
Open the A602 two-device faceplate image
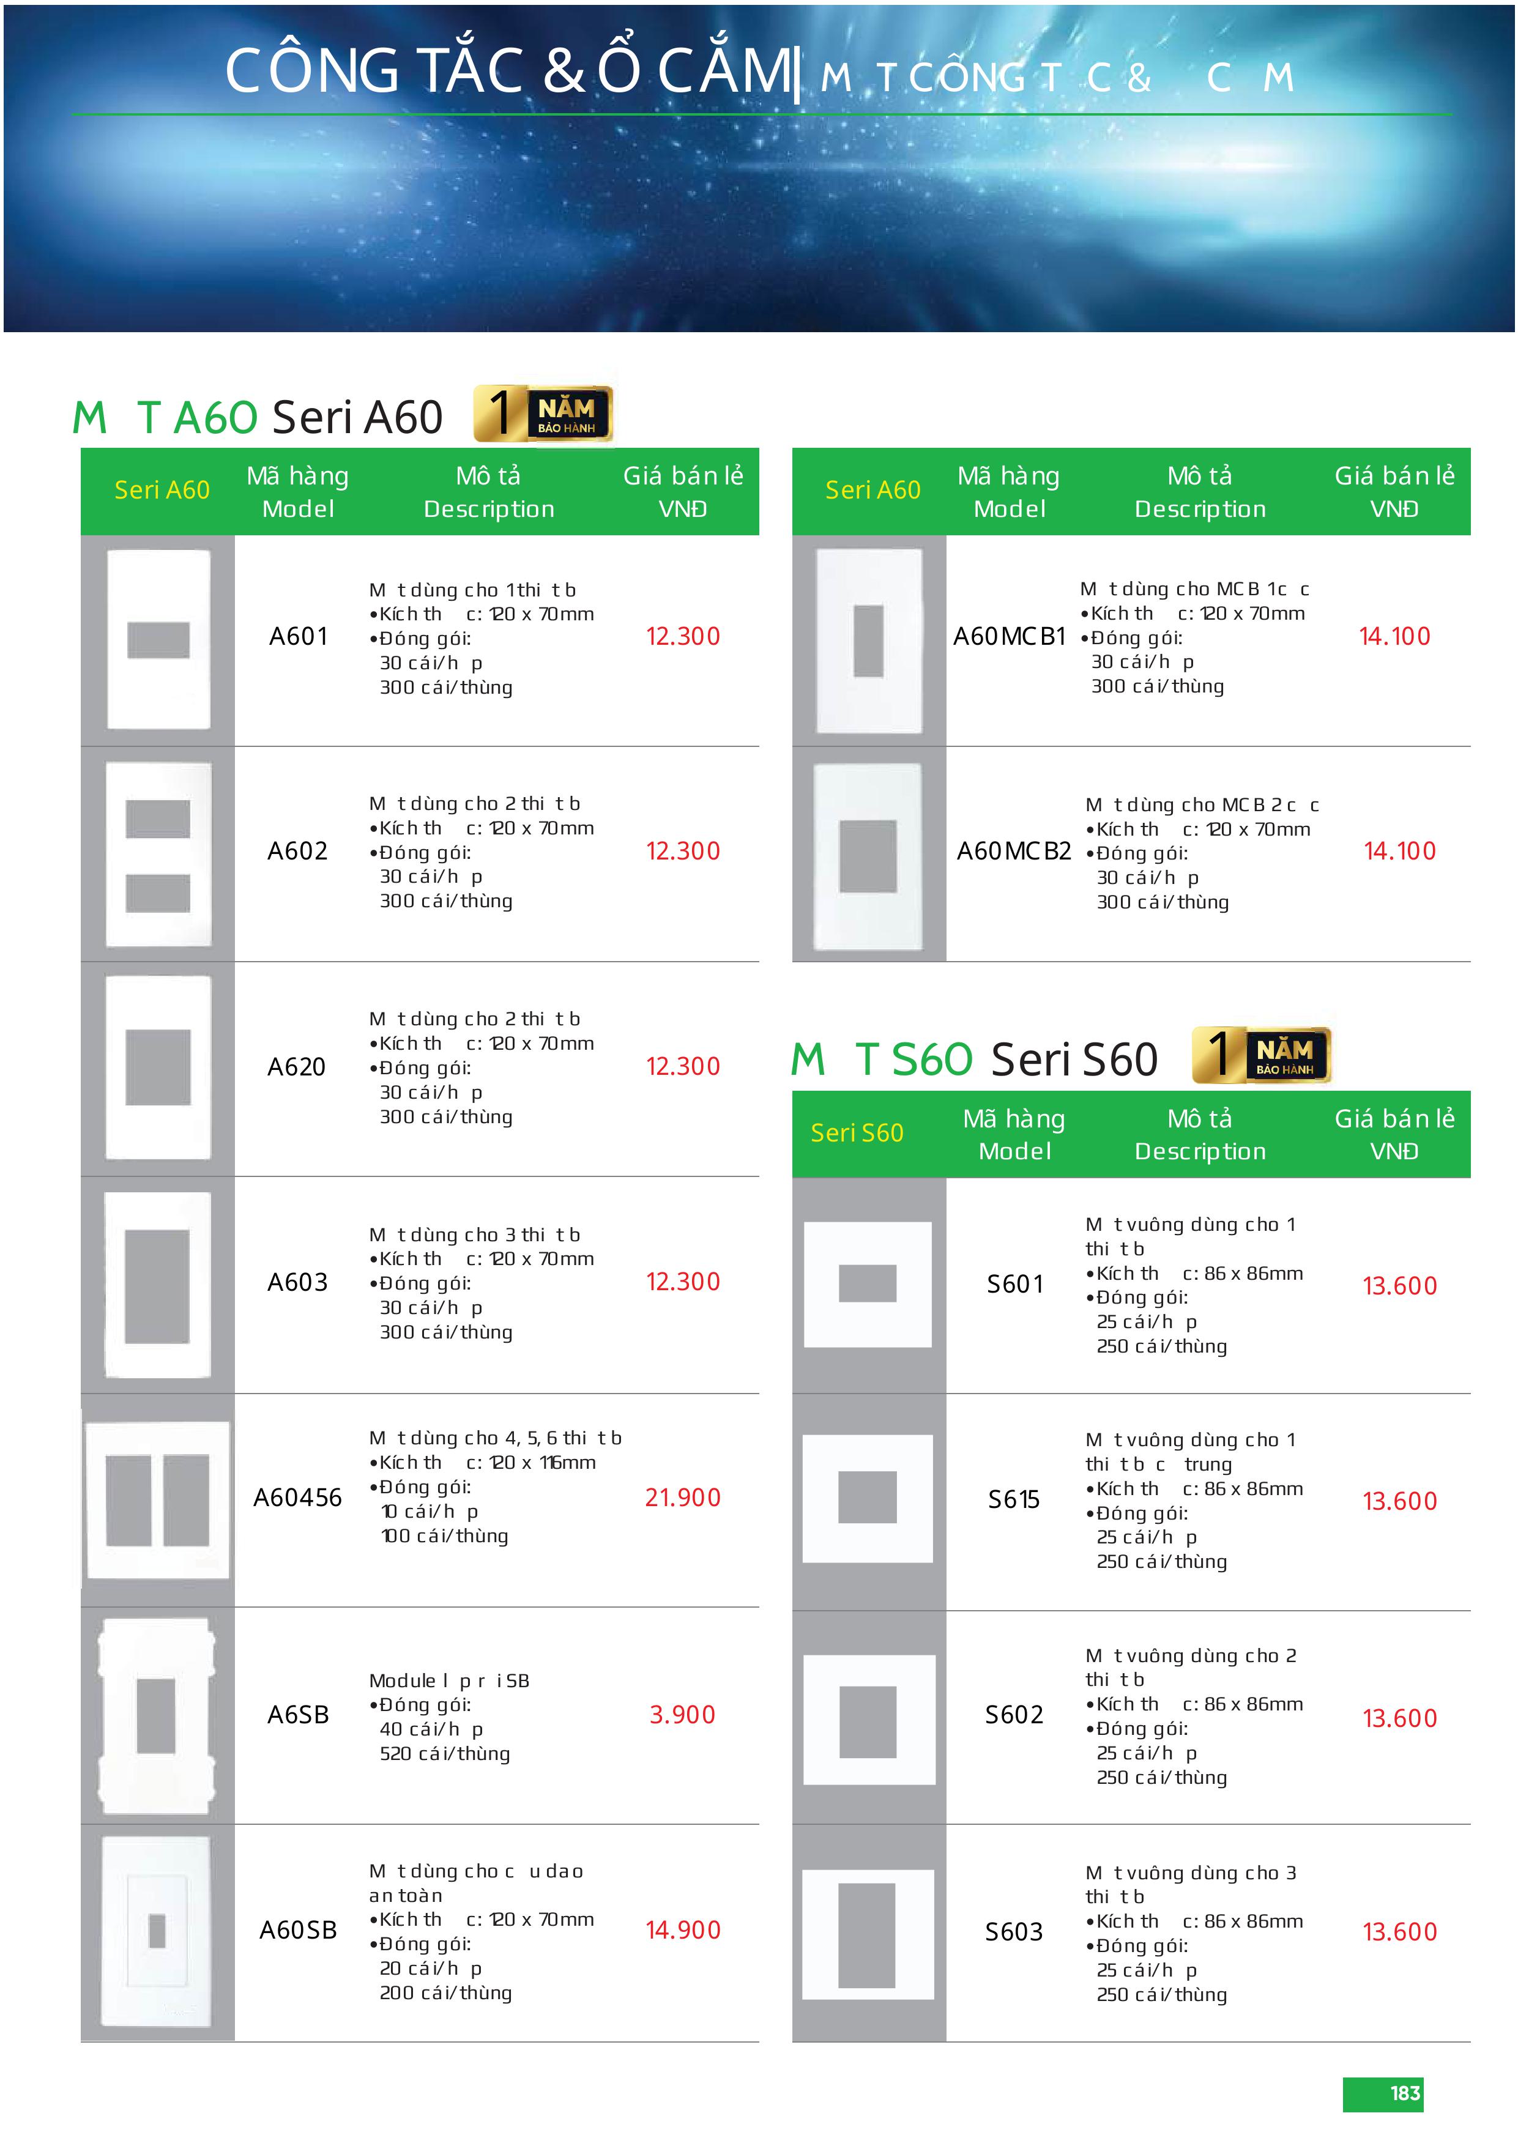pos(158,853)
